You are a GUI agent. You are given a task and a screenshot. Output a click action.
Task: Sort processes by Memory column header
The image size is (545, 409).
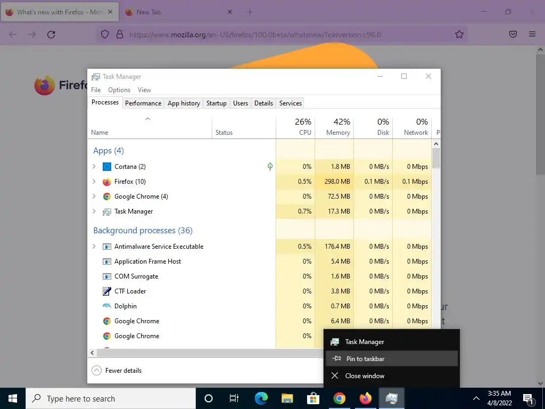click(334, 128)
